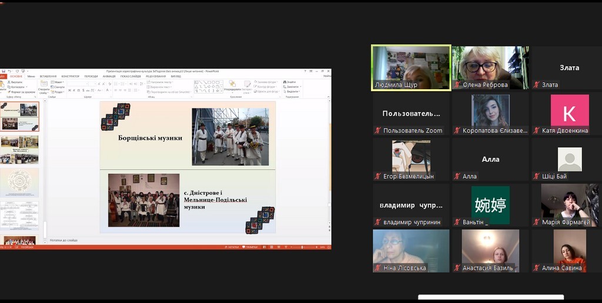The image size is (602, 303).
Task: Toggle Comments (Примітки) pane in status bar
Action: point(252,247)
